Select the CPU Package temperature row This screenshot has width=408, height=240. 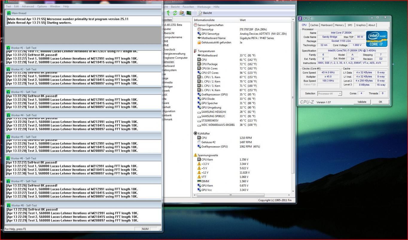click(242, 64)
